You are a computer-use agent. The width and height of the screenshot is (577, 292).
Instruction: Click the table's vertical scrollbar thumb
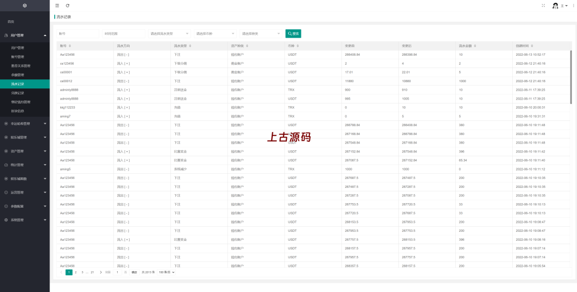[571, 77]
